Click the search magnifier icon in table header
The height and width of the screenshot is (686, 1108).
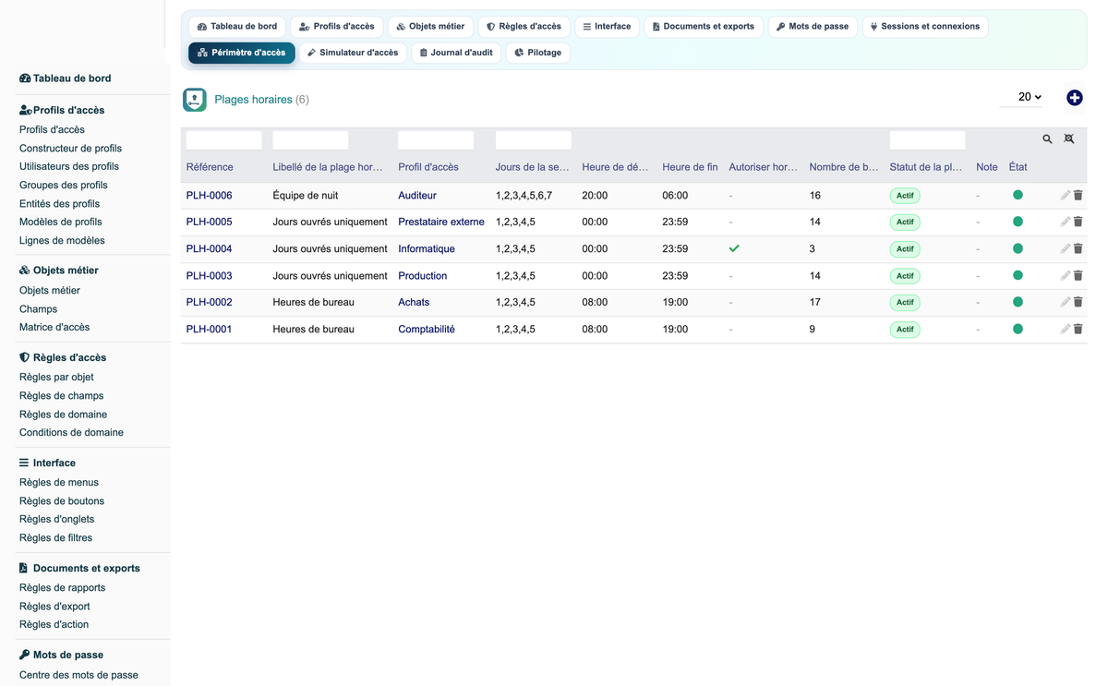(1047, 139)
